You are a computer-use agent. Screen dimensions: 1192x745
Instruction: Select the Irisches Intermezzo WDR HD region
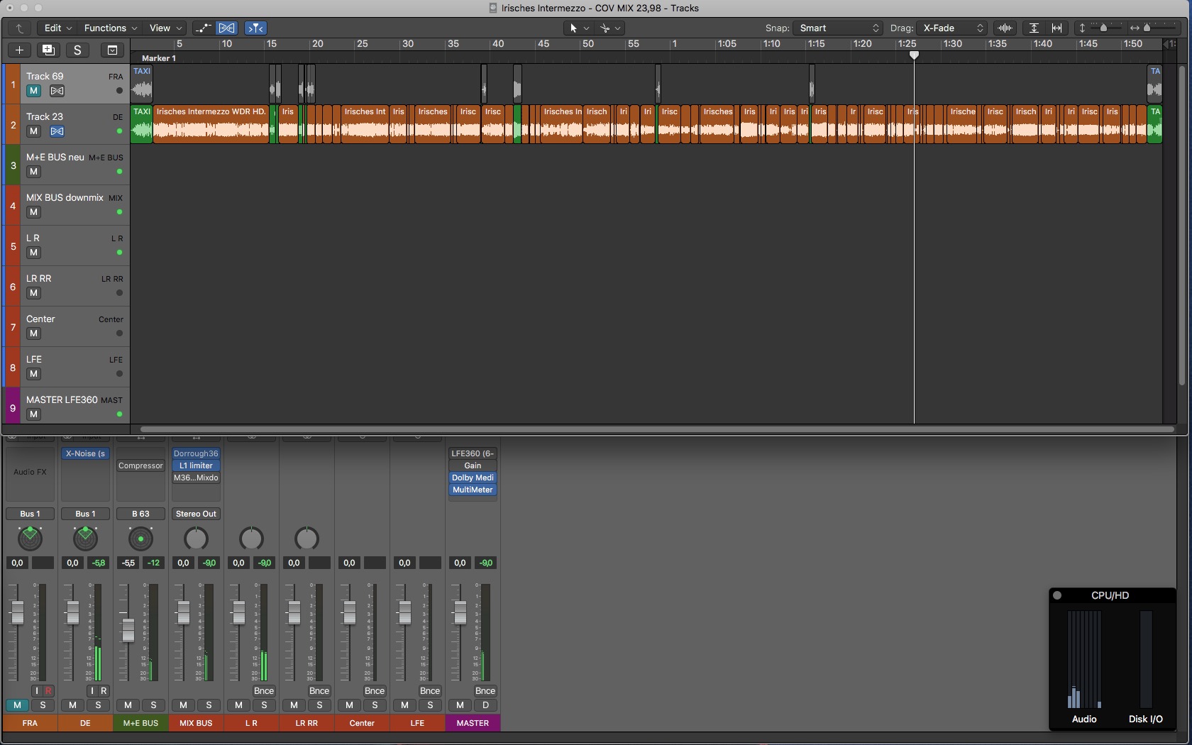(x=211, y=124)
